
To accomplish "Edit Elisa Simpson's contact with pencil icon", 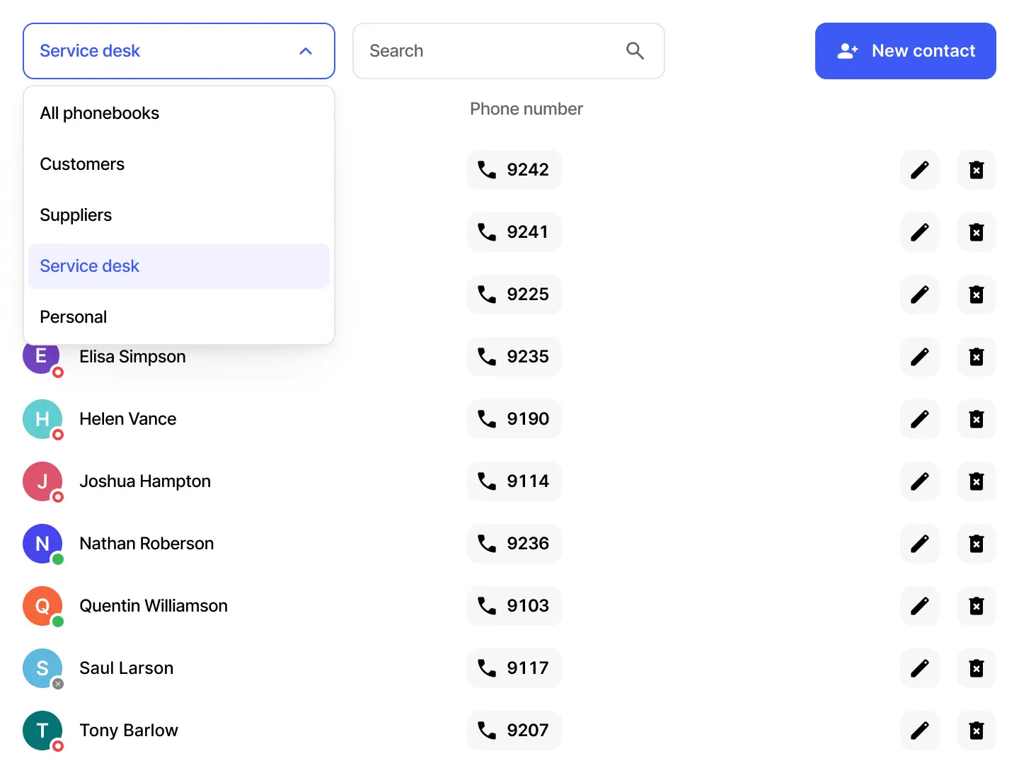I will (919, 357).
